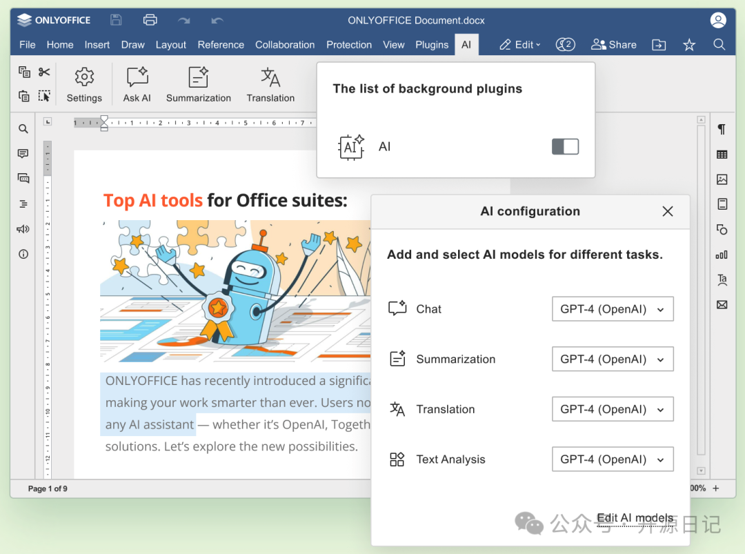
Task: Click the save icon in title bar
Action: pyautogui.click(x=116, y=20)
